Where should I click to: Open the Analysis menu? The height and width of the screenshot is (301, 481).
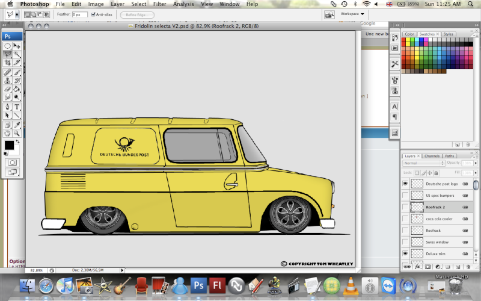tap(183, 4)
